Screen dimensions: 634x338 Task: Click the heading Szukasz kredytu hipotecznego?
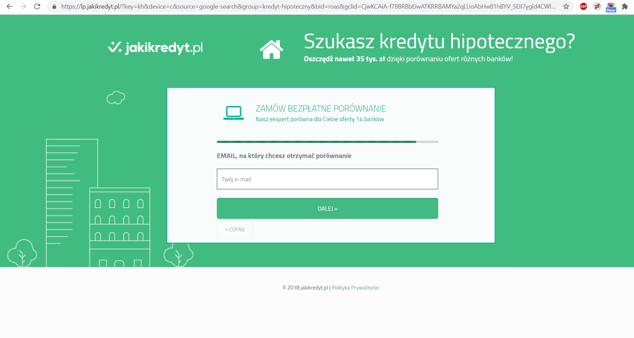[x=439, y=42]
